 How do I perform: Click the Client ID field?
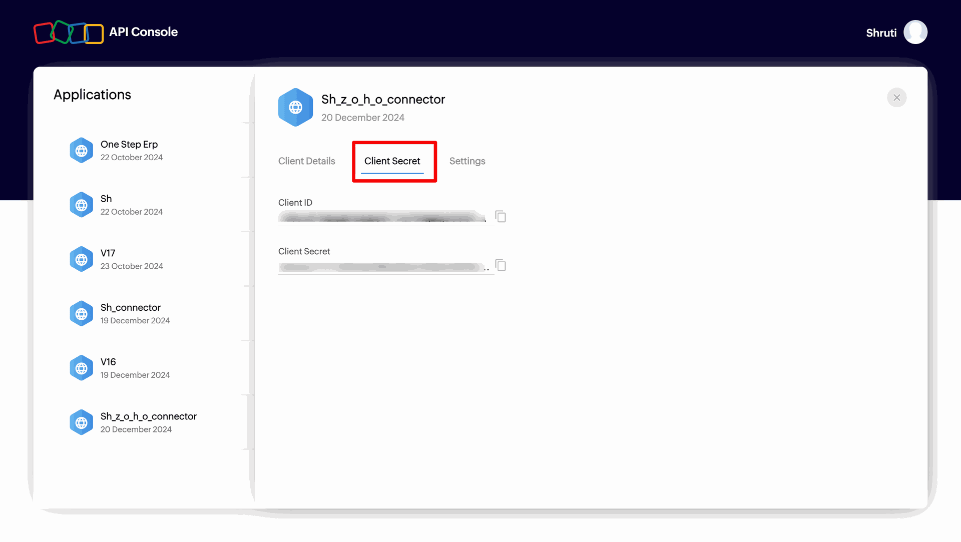tap(383, 217)
